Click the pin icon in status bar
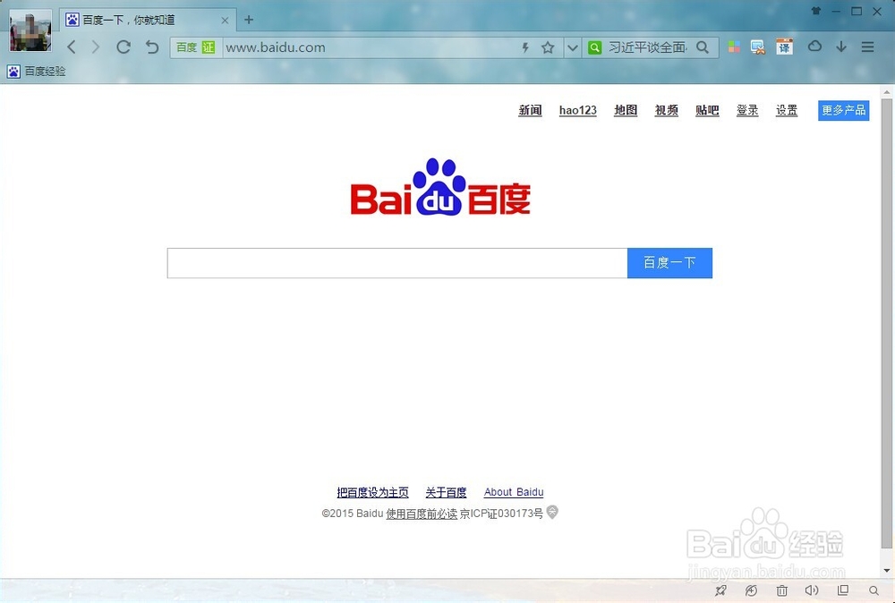 coord(720,590)
